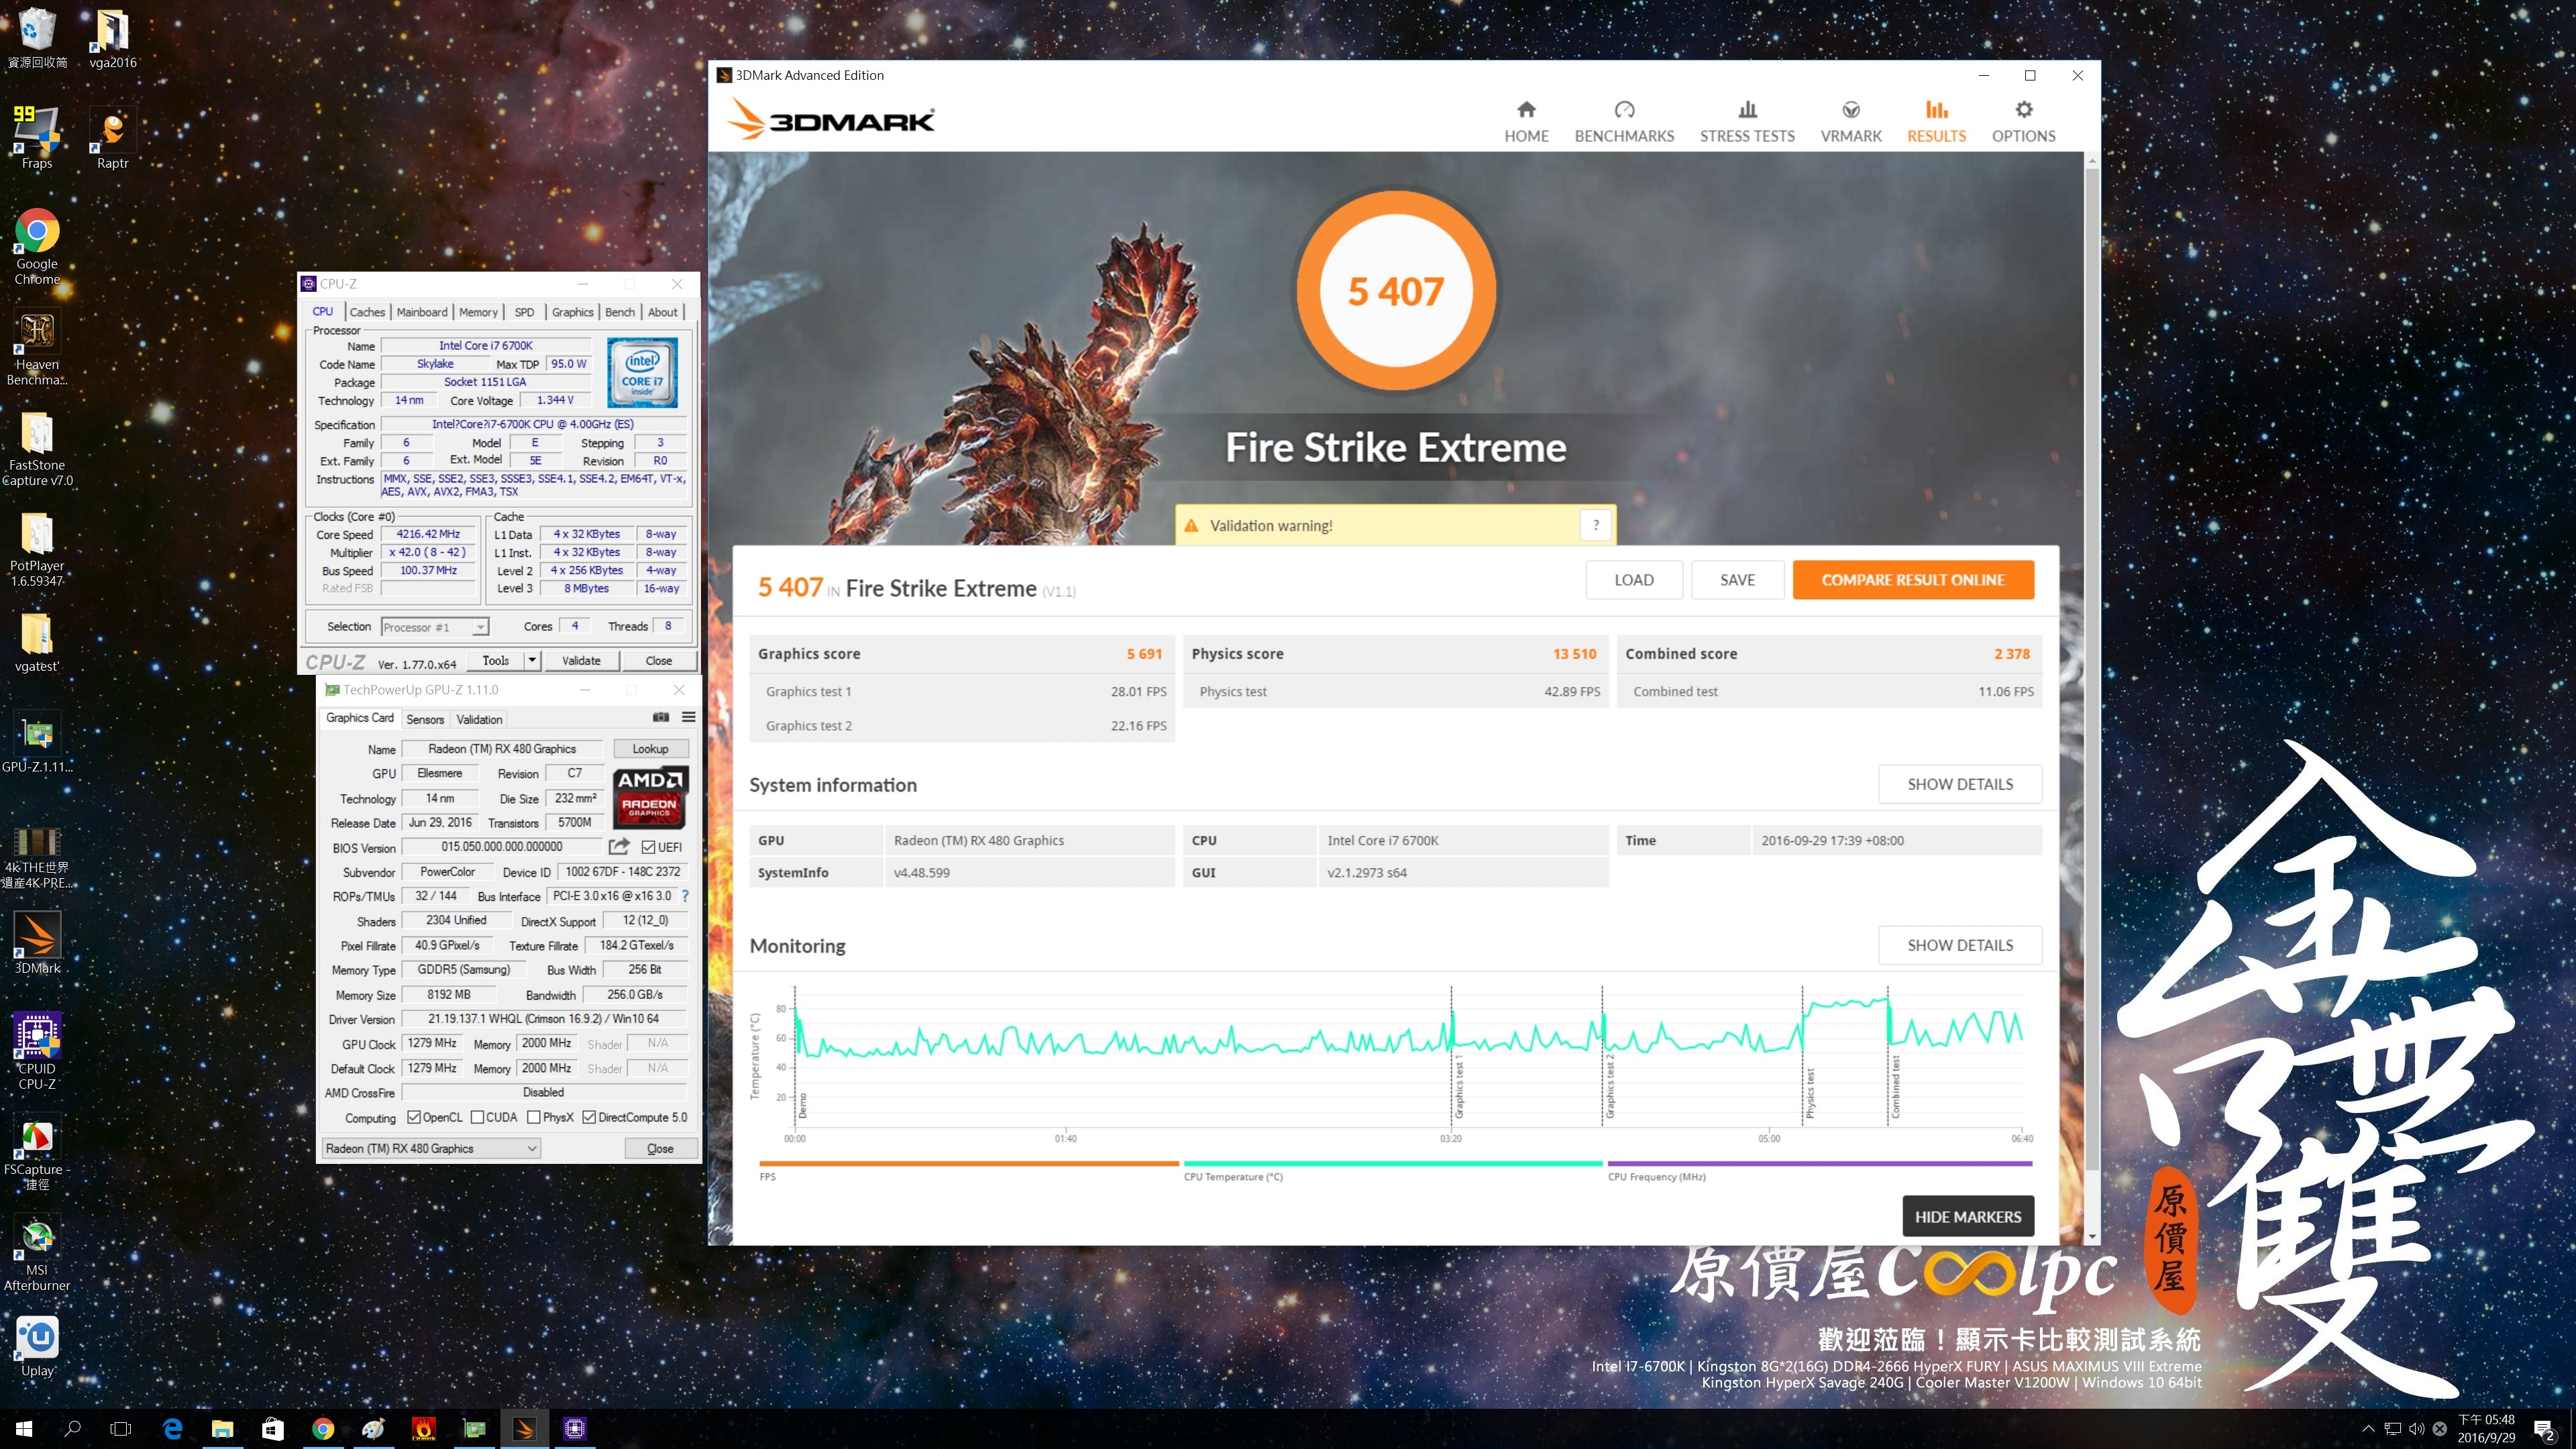Toggle the CUDA checkbox in GPU-Z

pyautogui.click(x=477, y=1117)
